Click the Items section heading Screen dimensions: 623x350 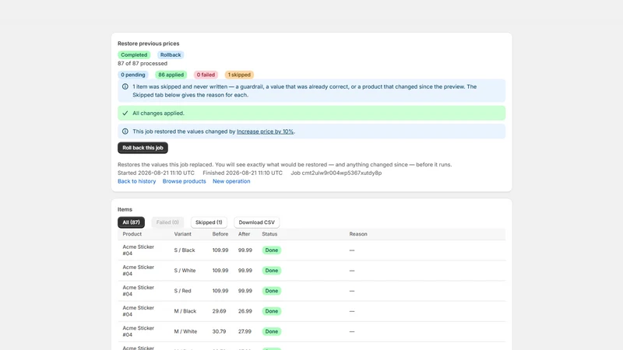125,209
